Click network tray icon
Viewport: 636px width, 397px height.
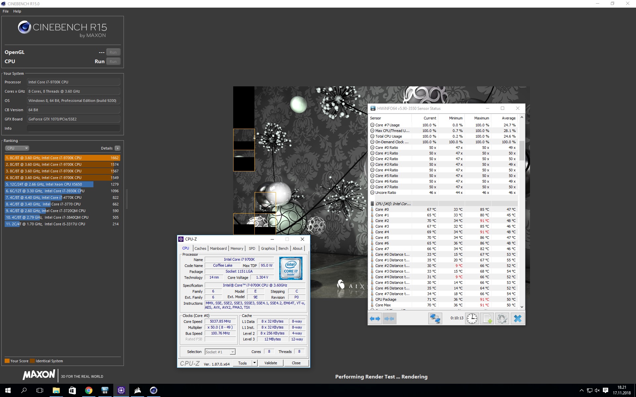click(589, 390)
